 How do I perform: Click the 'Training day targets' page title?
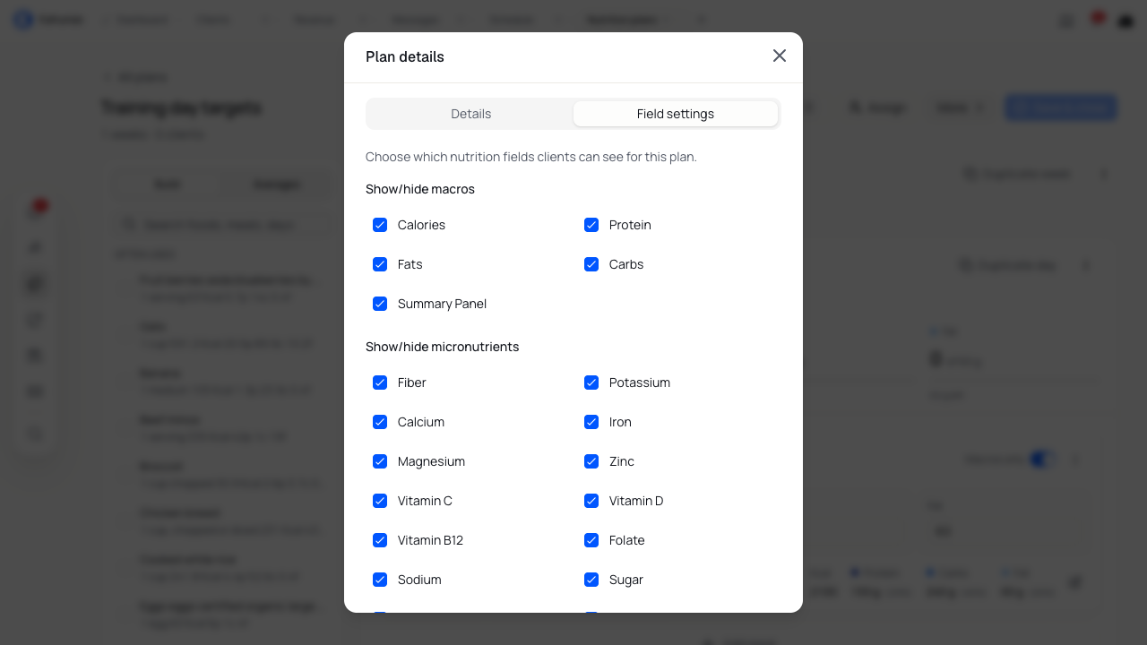click(x=181, y=107)
